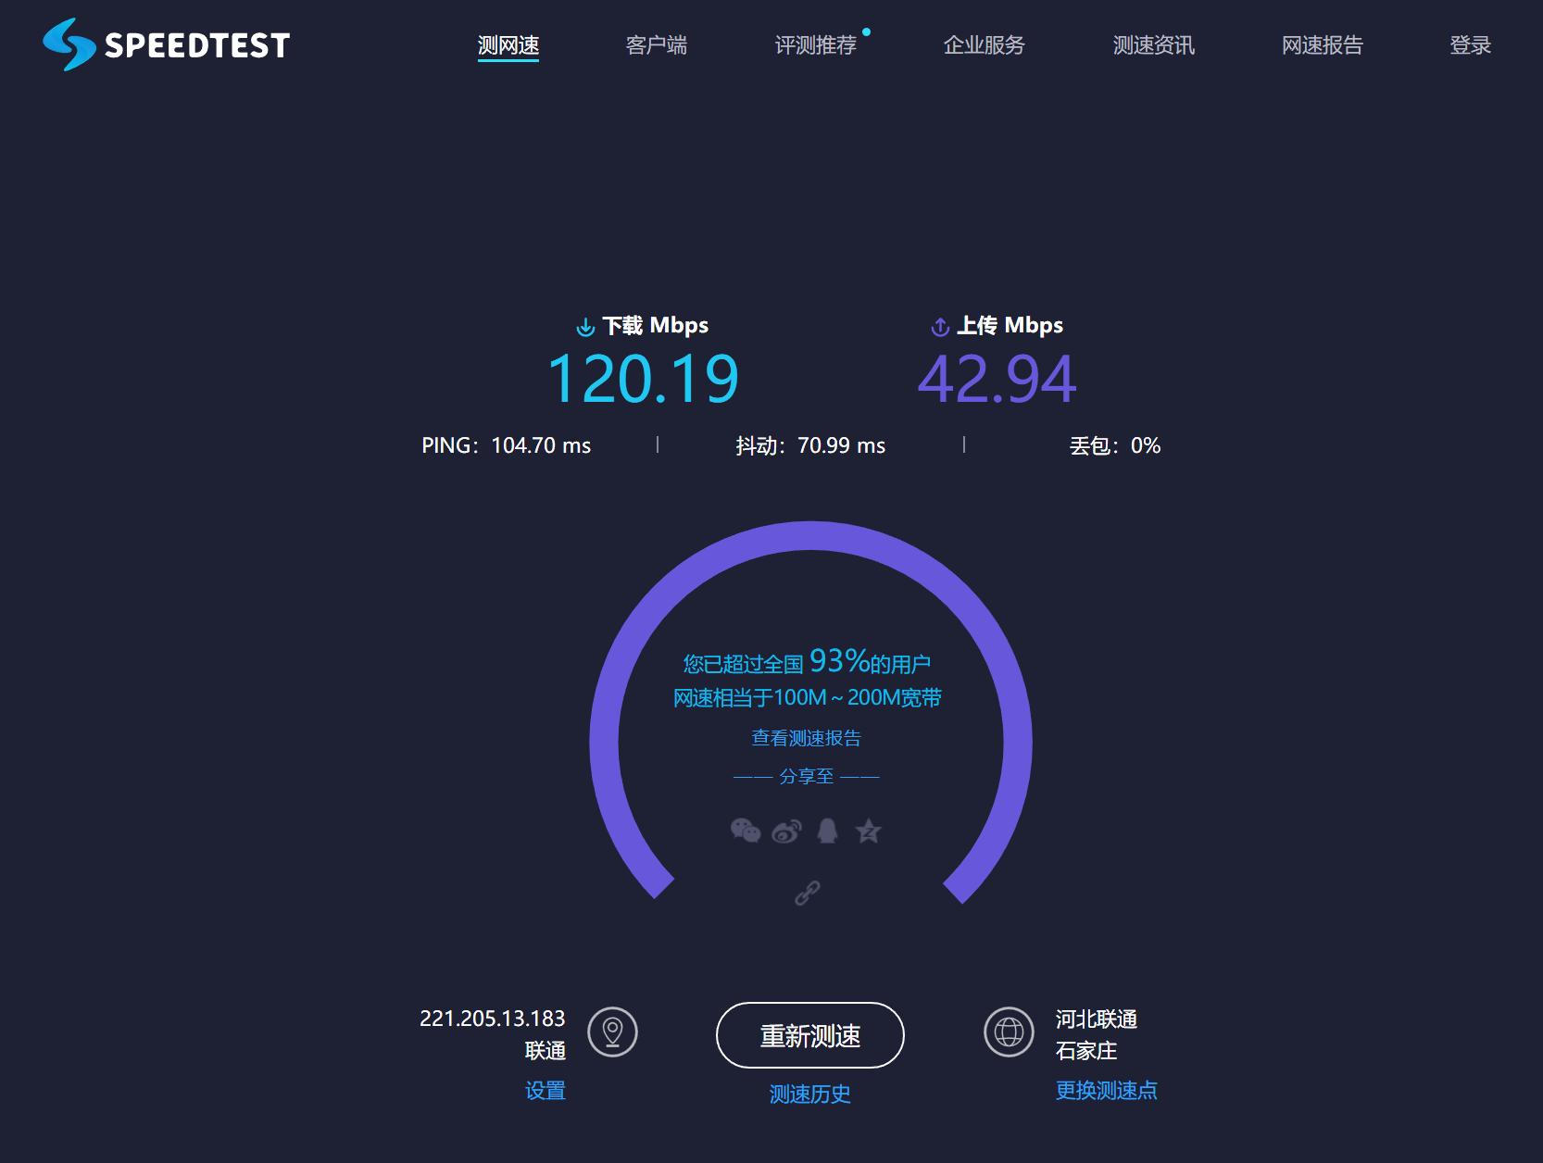Navigate to 企业服务

coord(985,45)
